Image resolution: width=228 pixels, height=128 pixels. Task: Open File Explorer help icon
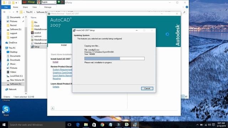[187, 7]
